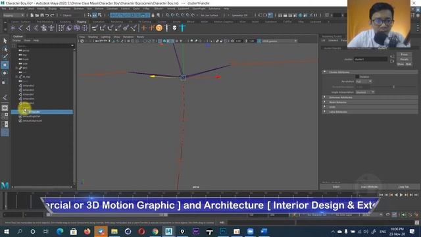Open the Outliner search filter dropdown arrow

[x=72, y=45]
